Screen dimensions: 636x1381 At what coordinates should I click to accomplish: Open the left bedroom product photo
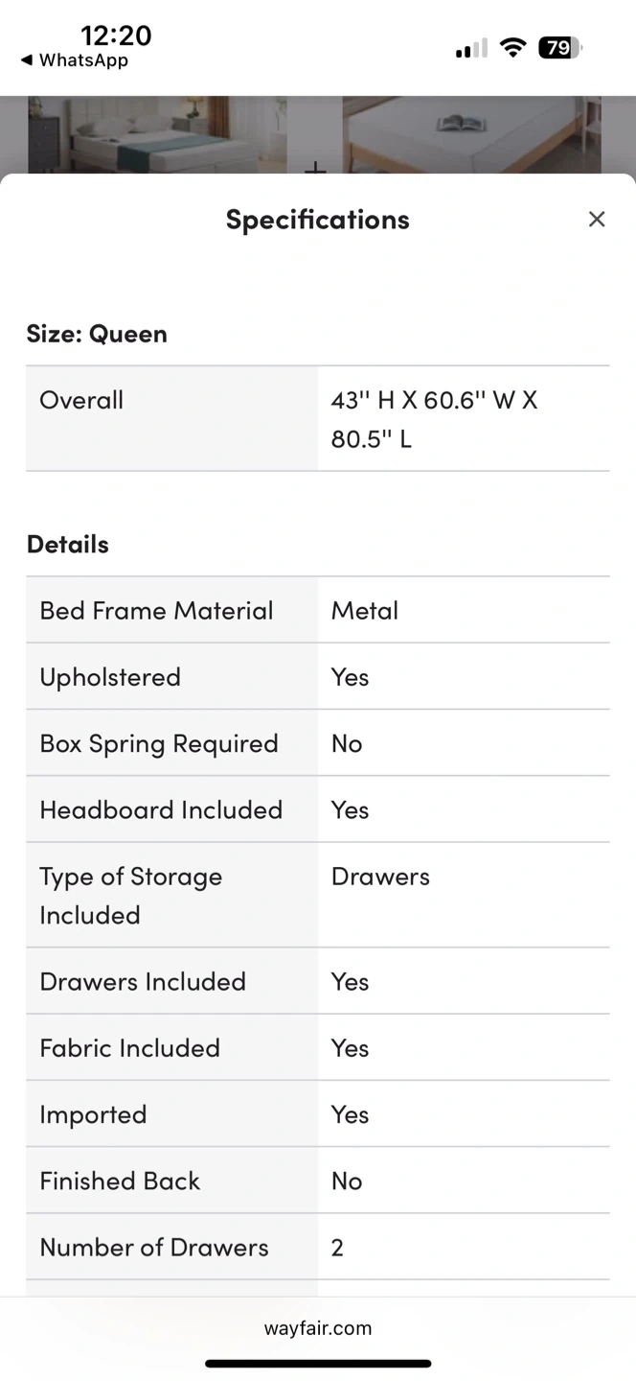coord(157,134)
